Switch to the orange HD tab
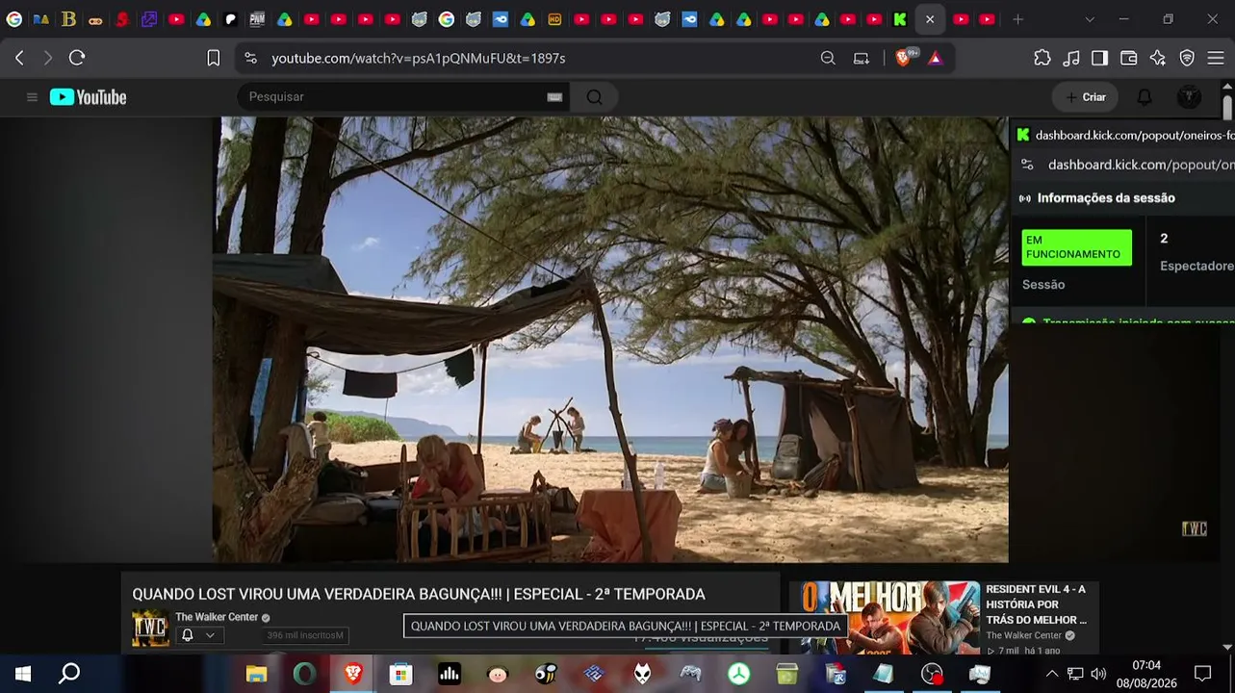 tap(554, 19)
